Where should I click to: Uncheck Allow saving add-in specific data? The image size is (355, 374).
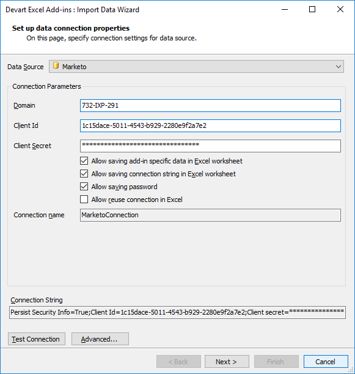(x=84, y=161)
